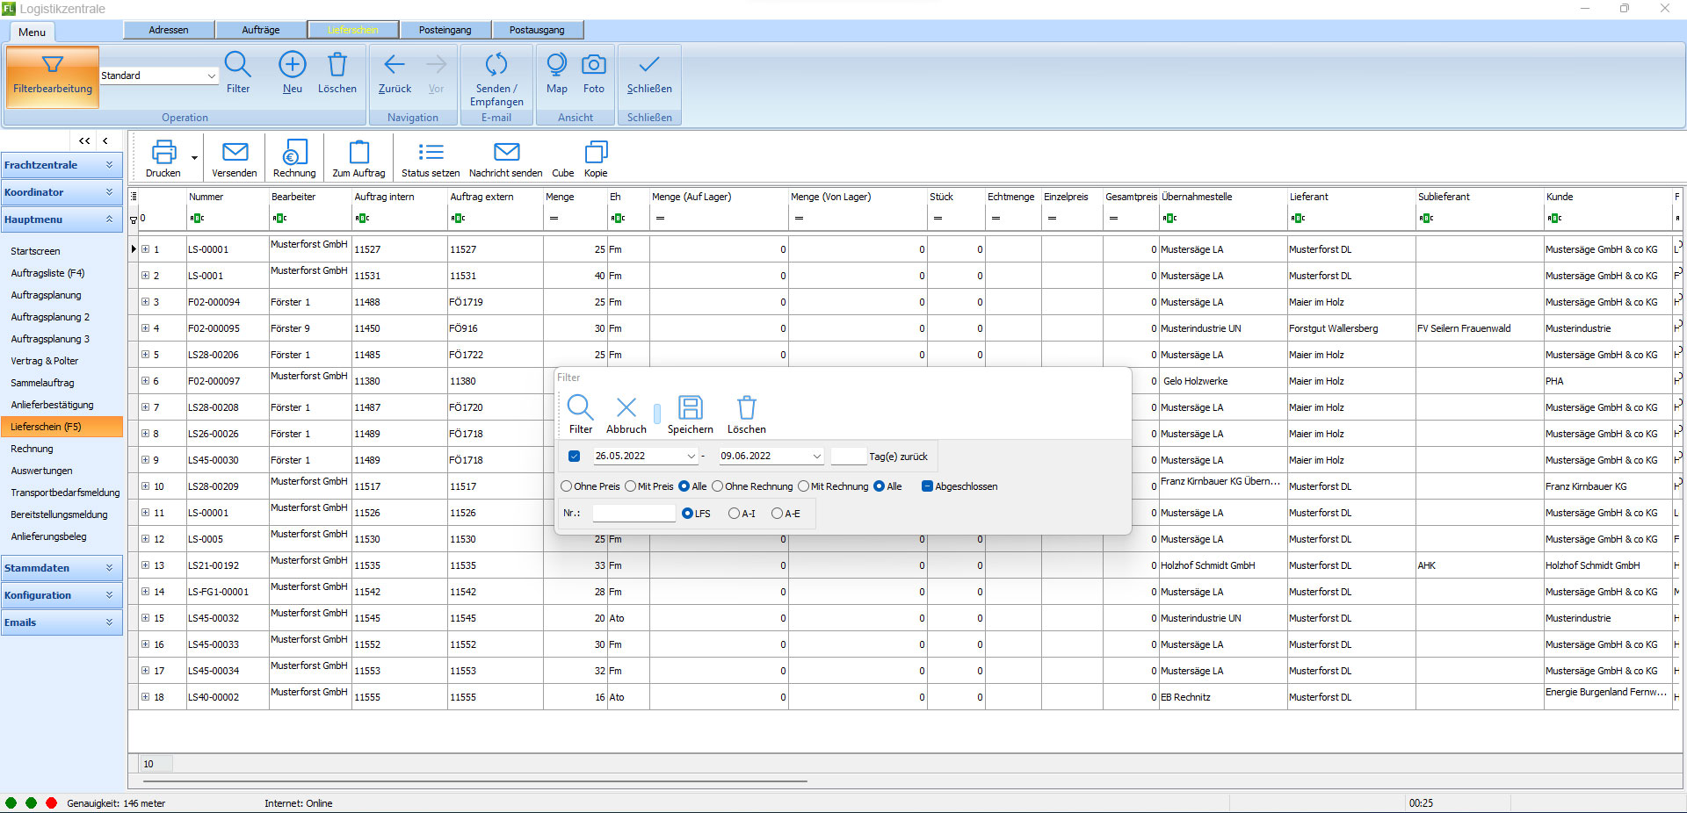Click the Kopie icon
1687x813 pixels.
[x=596, y=158]
